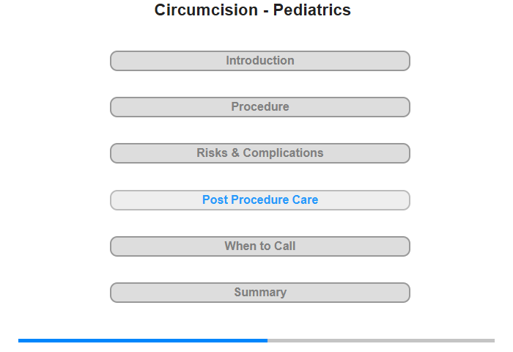Click the gray unfilled part of progress bar
The height and width of the screenshot is (352, 513).
click(x=381, y=340)
